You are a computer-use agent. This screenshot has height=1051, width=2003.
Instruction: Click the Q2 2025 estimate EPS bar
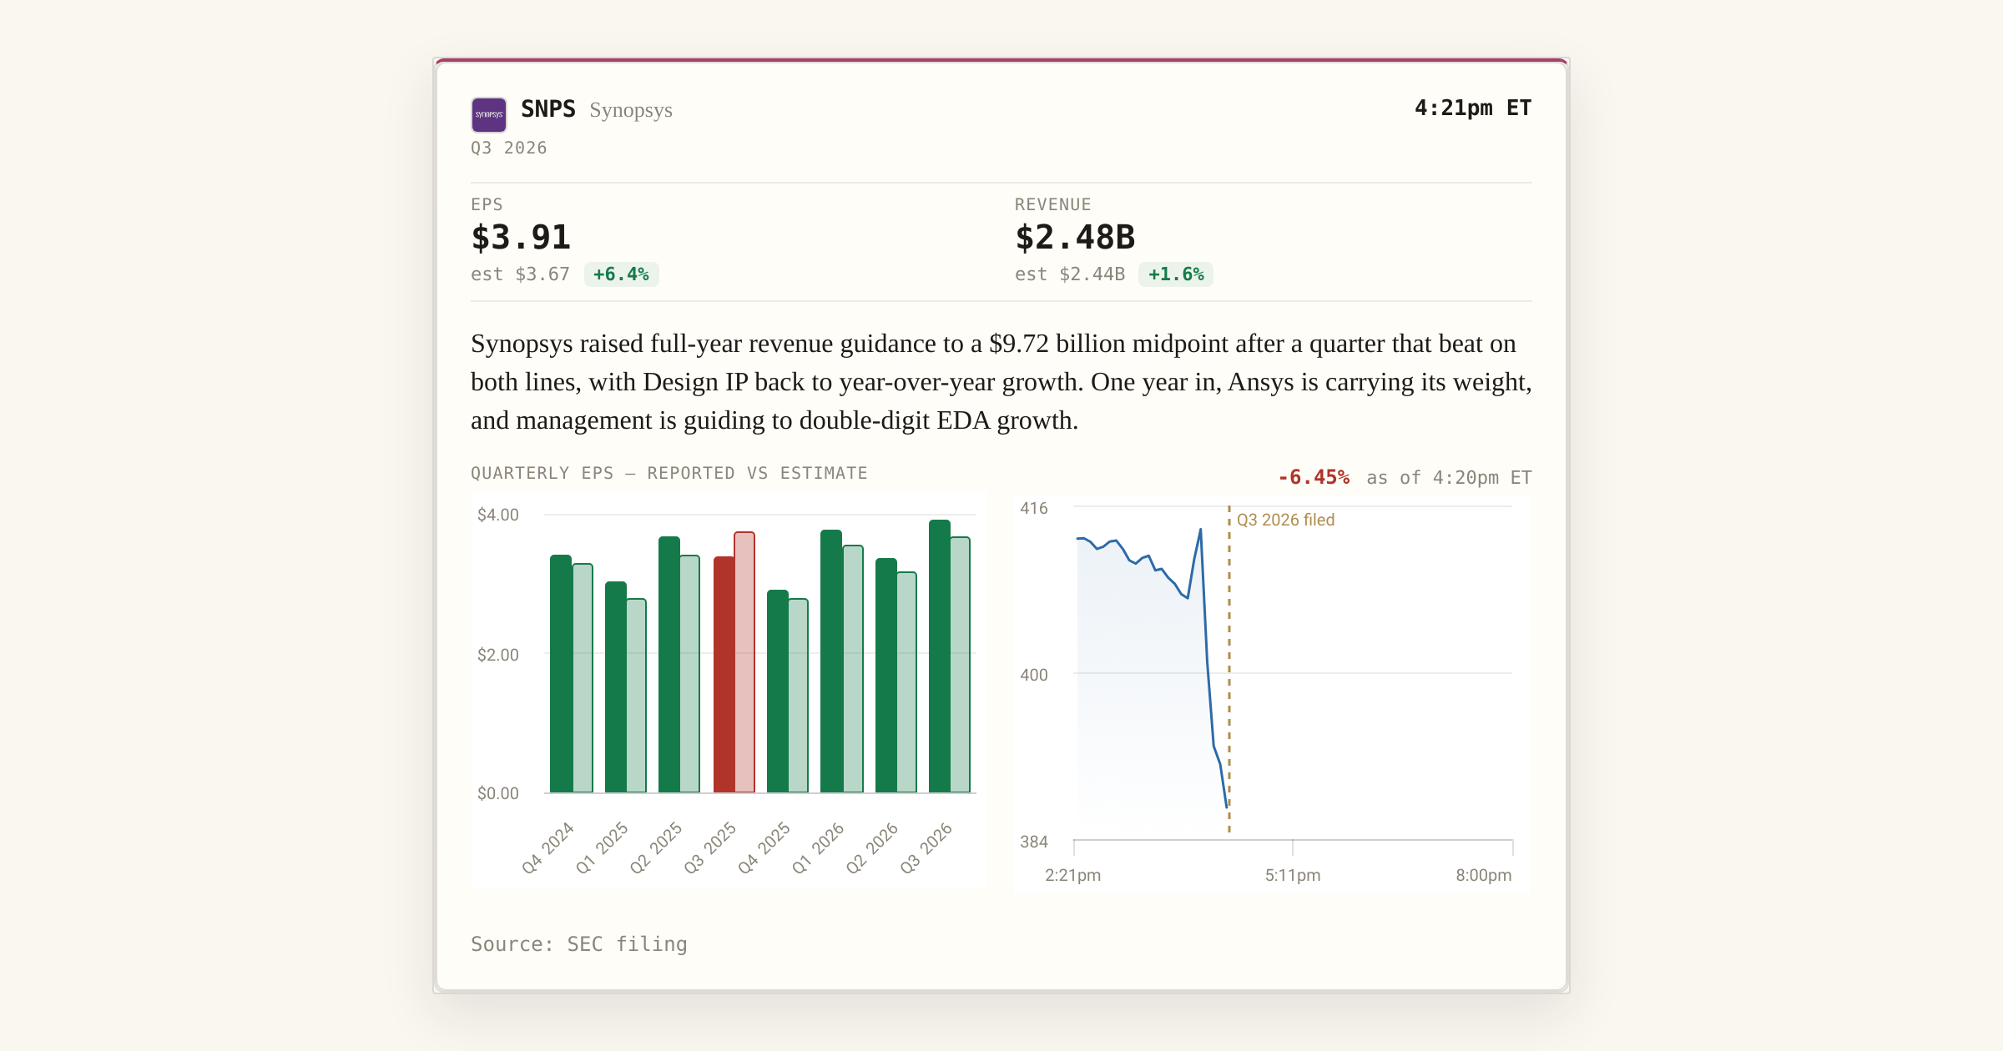click(690, 674)
